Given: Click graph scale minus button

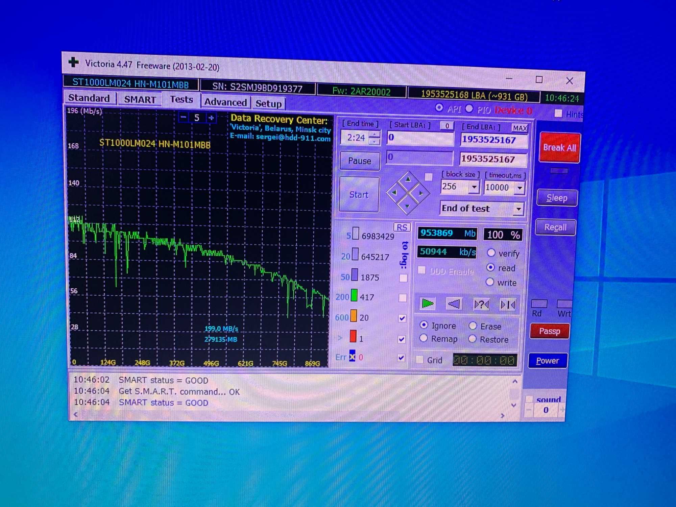Looking at the screenshot, I should click(x=184, y=117).
